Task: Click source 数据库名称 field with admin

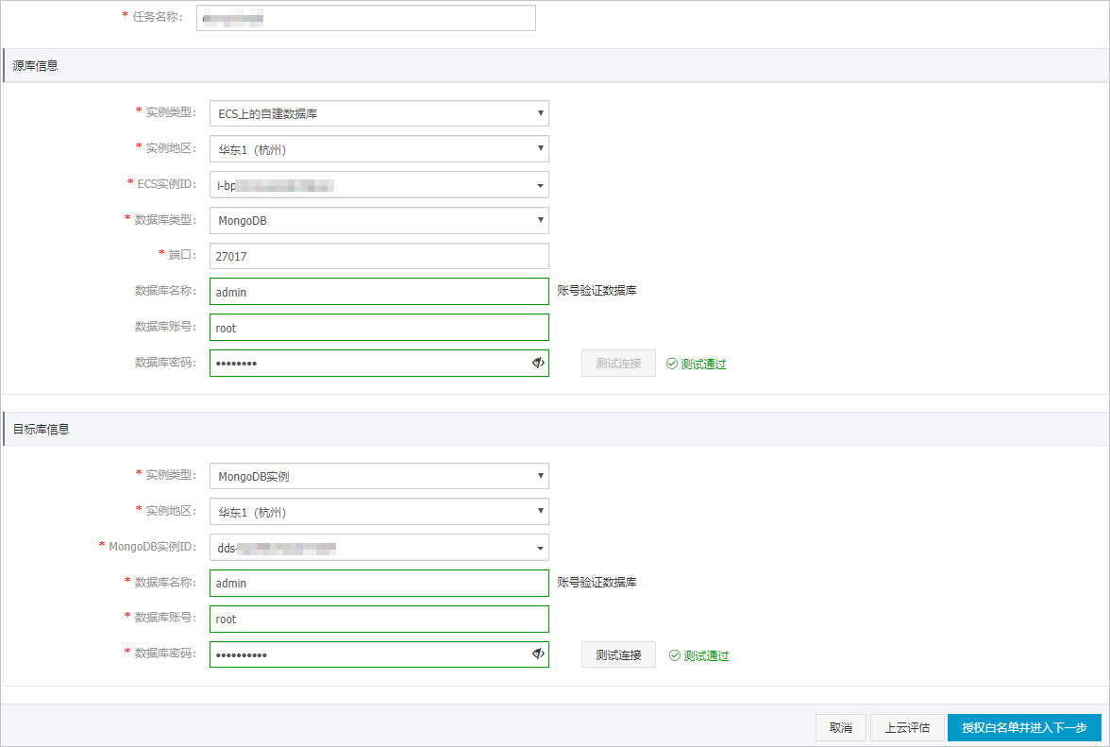Action: click(378, 292)
